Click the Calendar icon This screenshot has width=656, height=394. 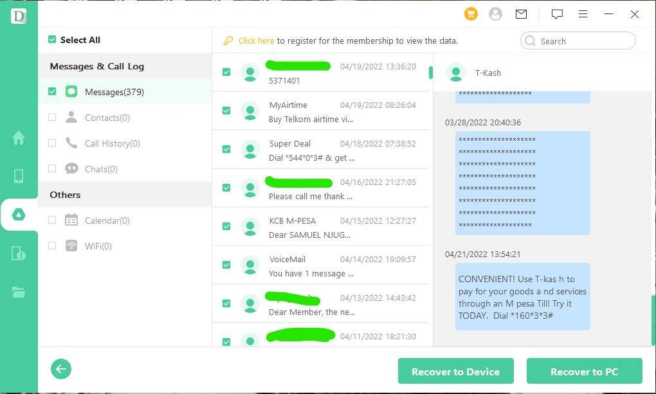click(x=71, y=220)
